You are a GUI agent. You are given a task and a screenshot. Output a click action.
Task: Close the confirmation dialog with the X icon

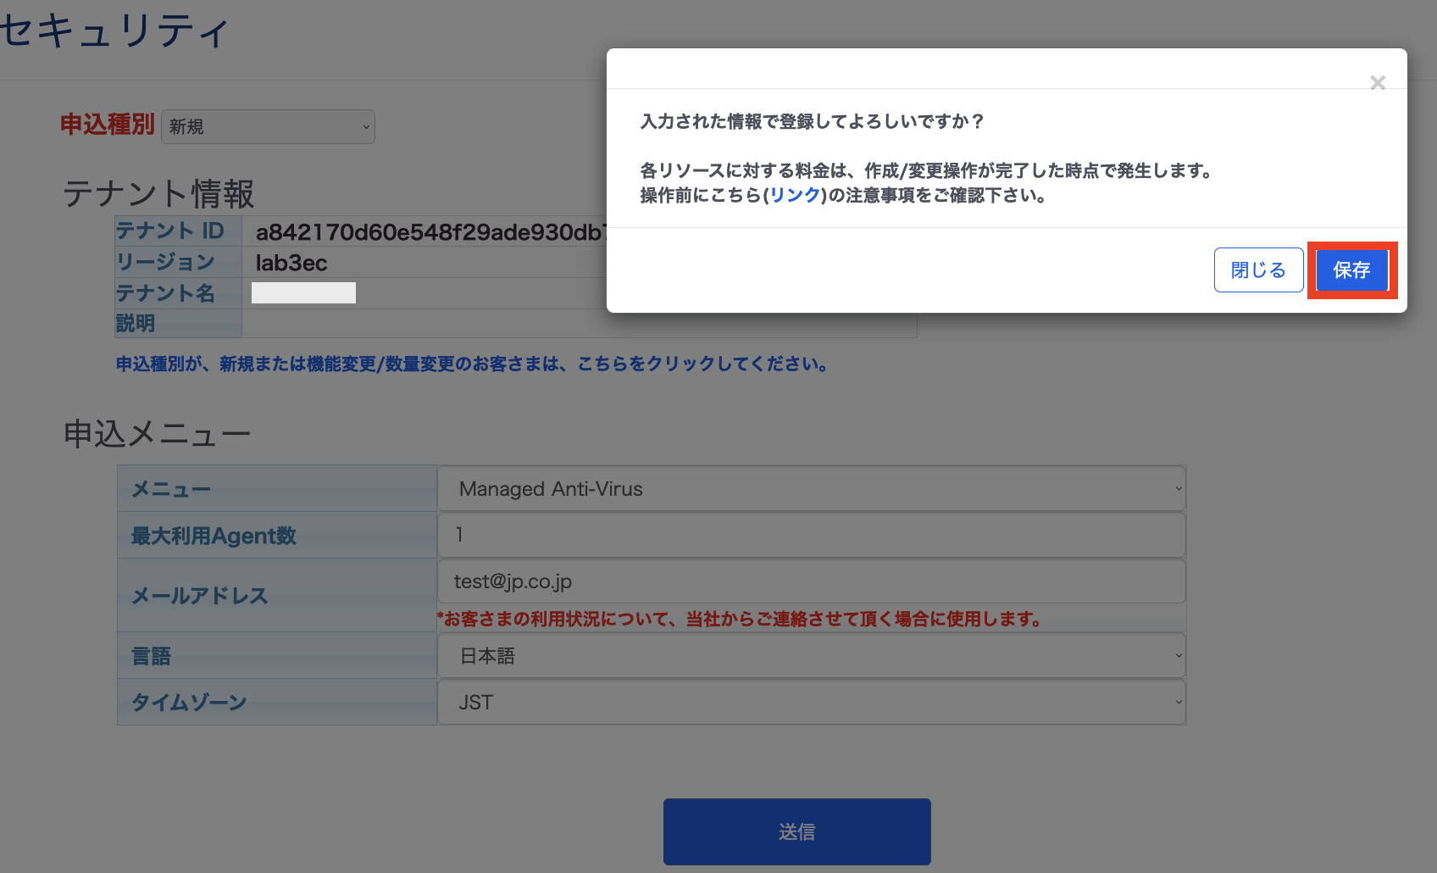[x=1378, y=82]
